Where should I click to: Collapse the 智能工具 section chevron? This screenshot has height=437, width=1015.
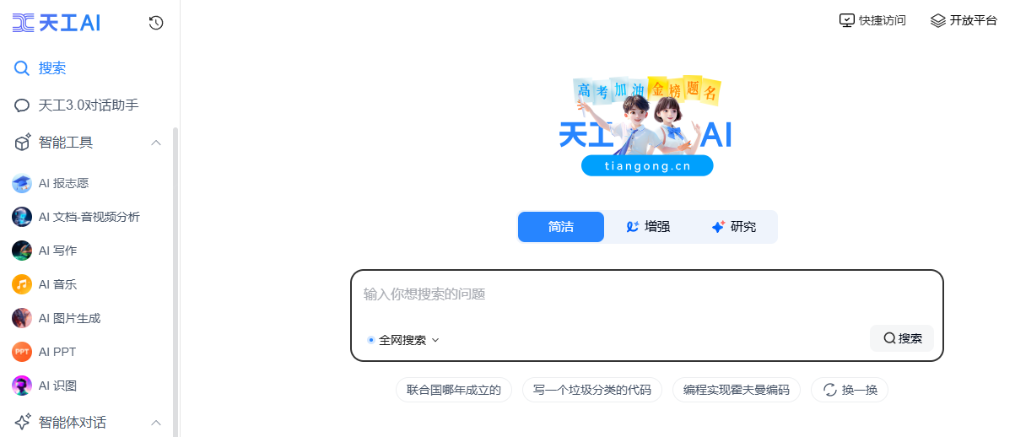tap(156, 143)
